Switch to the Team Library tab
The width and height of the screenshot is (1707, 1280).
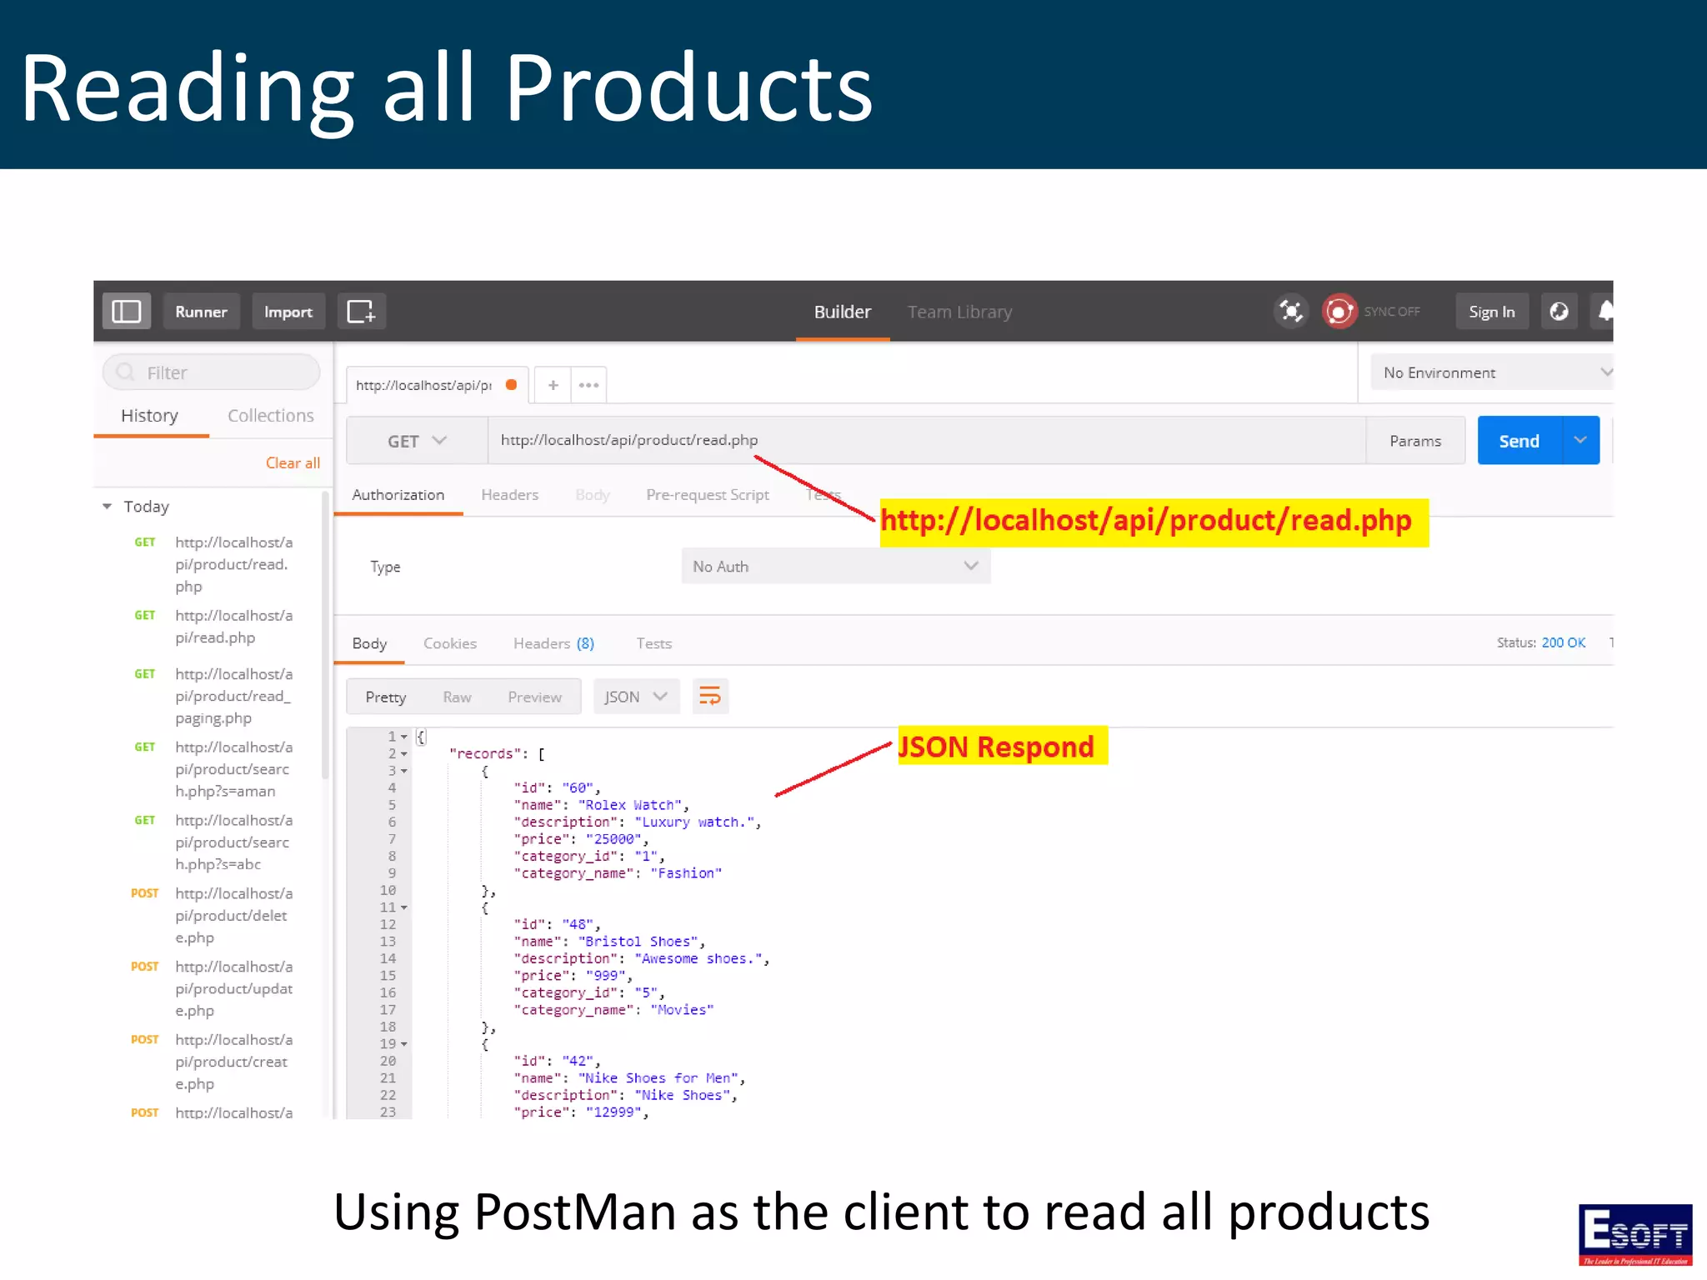click(959, 312)
